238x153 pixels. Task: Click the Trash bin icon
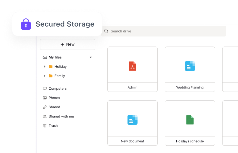[45, 126]
